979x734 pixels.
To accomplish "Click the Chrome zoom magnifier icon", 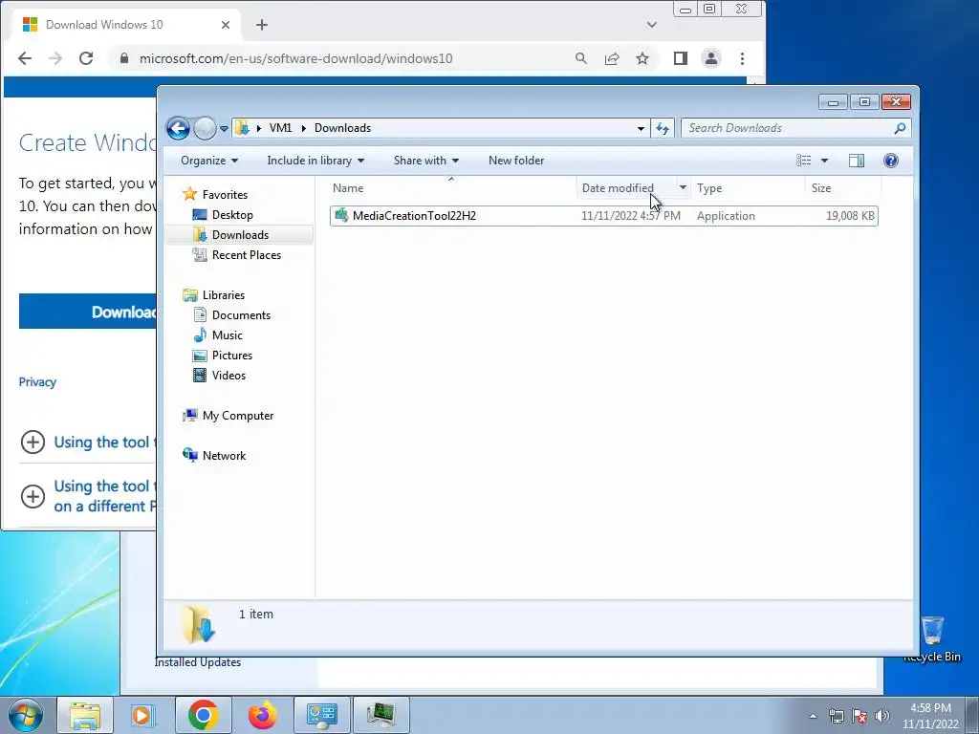I will pos(580,58).
